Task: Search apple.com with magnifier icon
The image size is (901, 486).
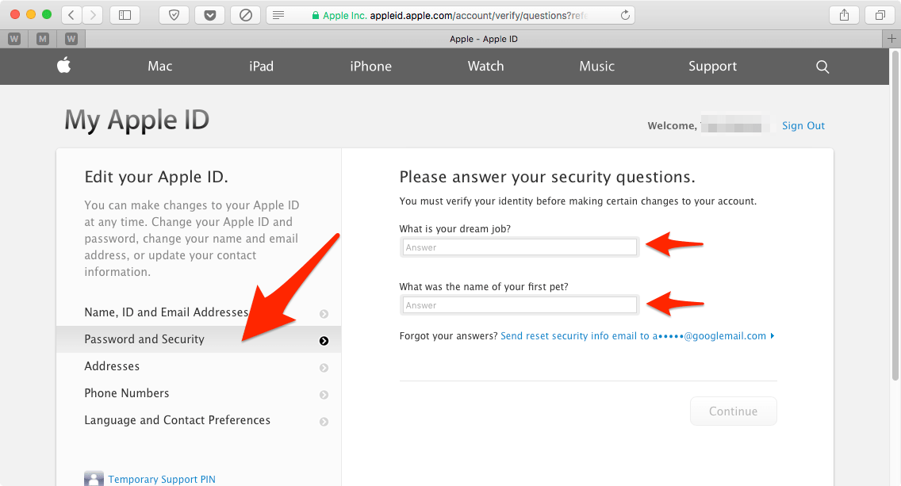Action: pos(822,67)
